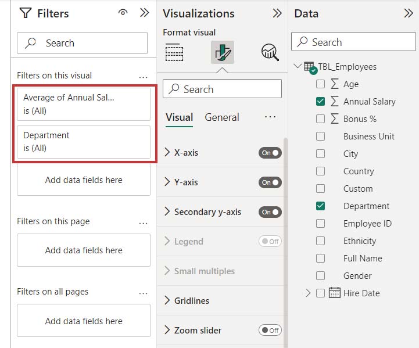Viewport: 419px width, 348px height.
Task: Click Add data fields under all pages
Action: (84, 321)
